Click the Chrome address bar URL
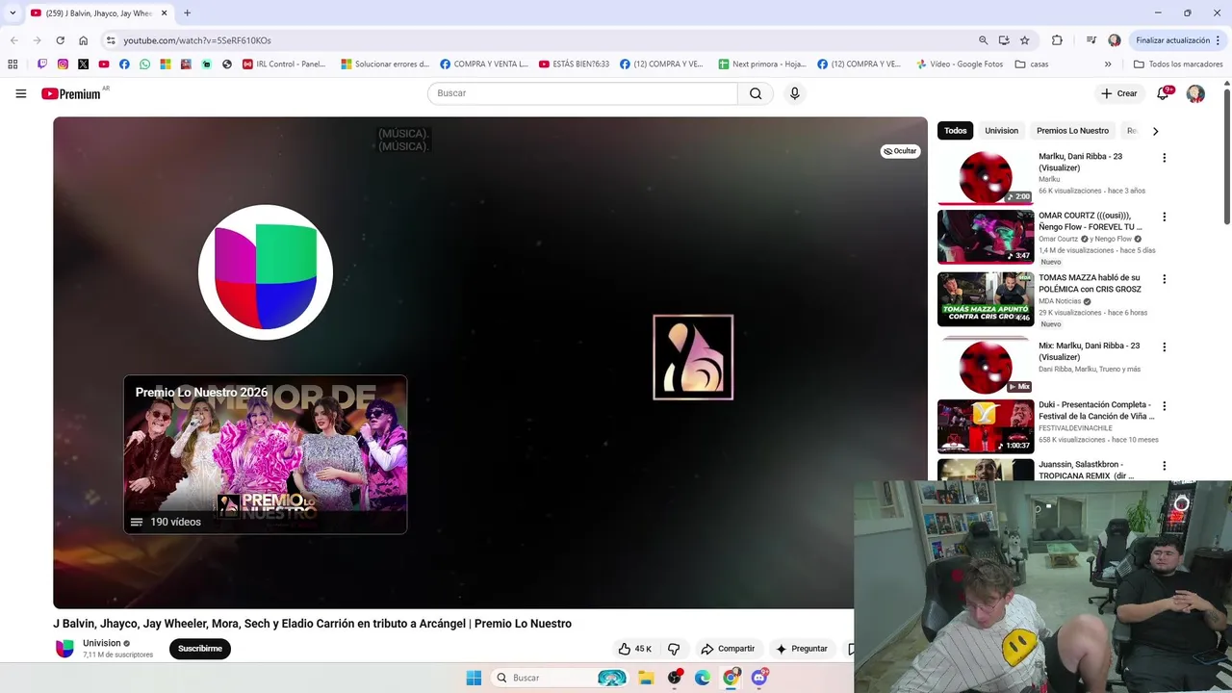The width and height of the screenshot is (1232, 693). tap(197, 40)
